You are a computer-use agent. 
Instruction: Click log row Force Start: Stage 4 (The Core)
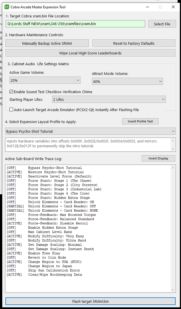(48, 194)
